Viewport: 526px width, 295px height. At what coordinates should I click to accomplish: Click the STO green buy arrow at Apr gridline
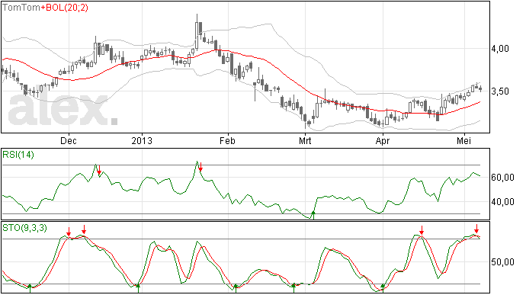(383, 288)
